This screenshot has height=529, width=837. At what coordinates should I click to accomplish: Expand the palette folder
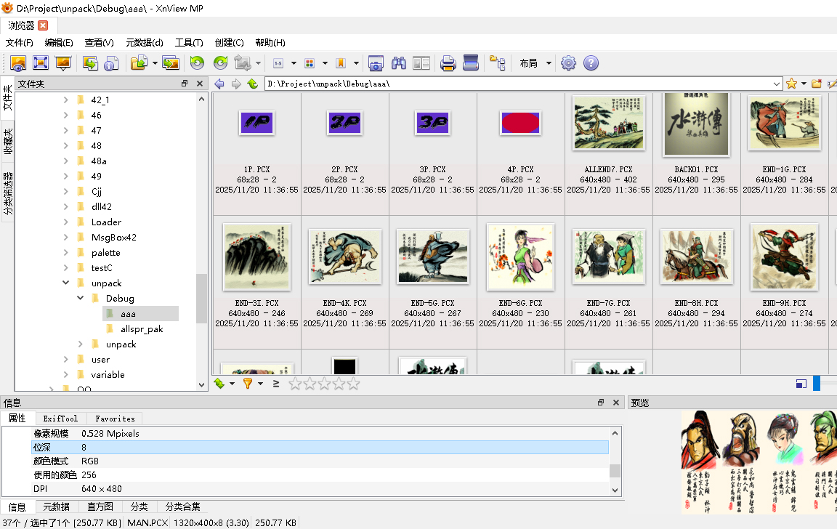pyautogui.click(x=65, y=252)
